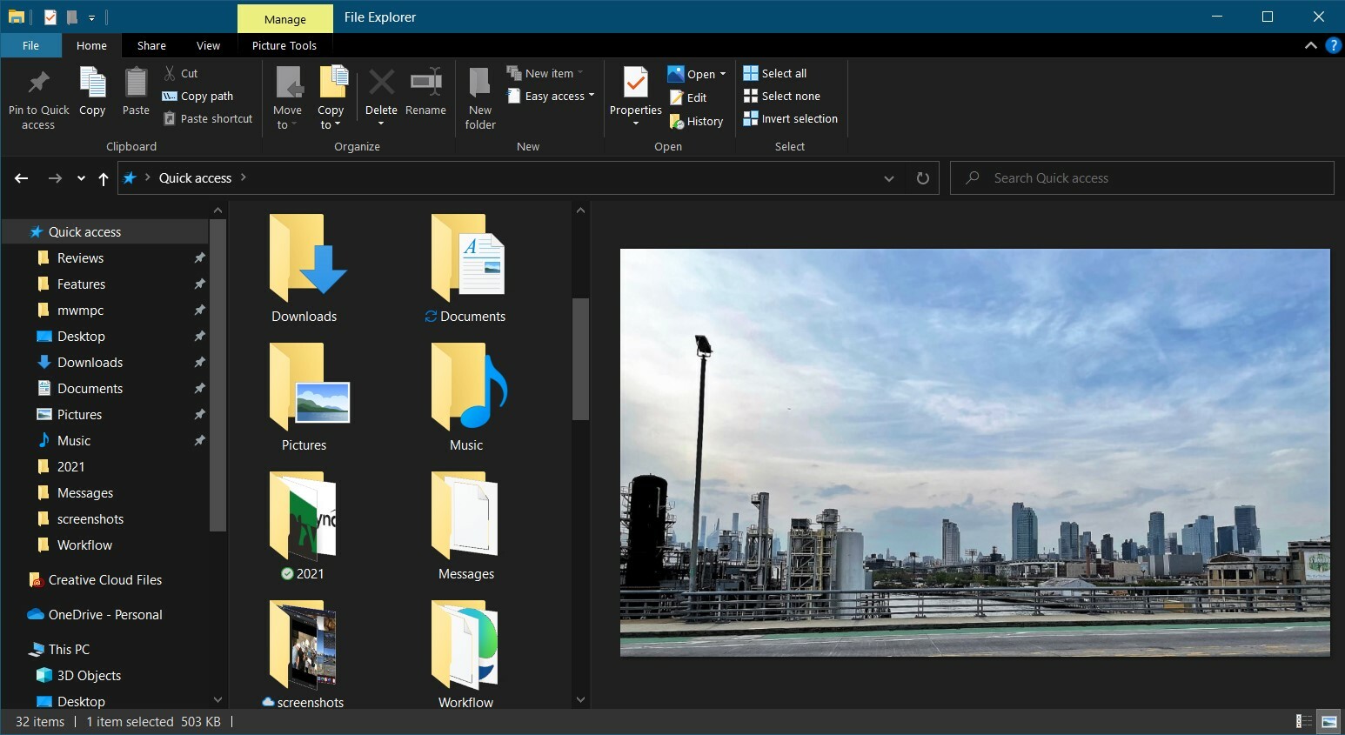This screenshot has width=1345, height=735.
Task: Expand address bar history dropdown
Action: tap(889, 178)
